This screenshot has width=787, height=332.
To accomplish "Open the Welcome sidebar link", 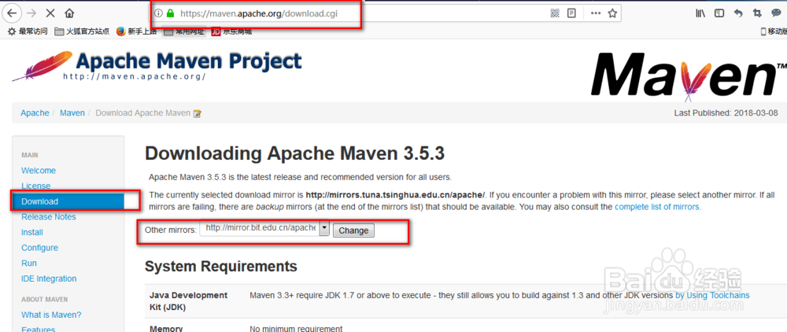I will click(39, 171).
